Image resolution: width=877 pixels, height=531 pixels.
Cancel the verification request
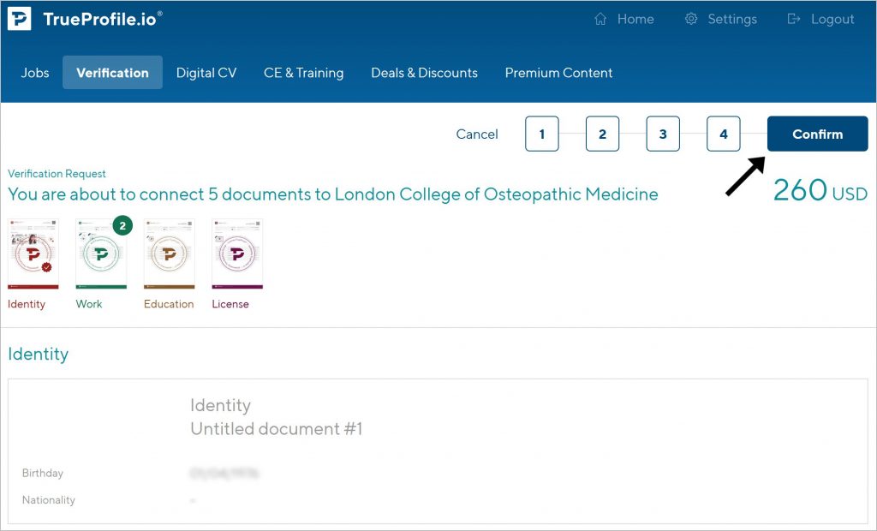point(476,134)
